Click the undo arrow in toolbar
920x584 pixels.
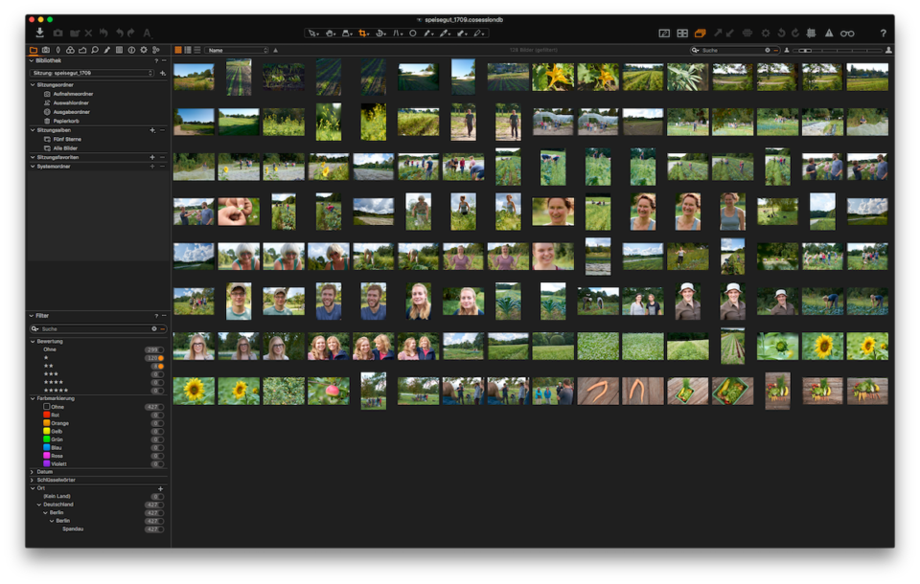point(120,34)
